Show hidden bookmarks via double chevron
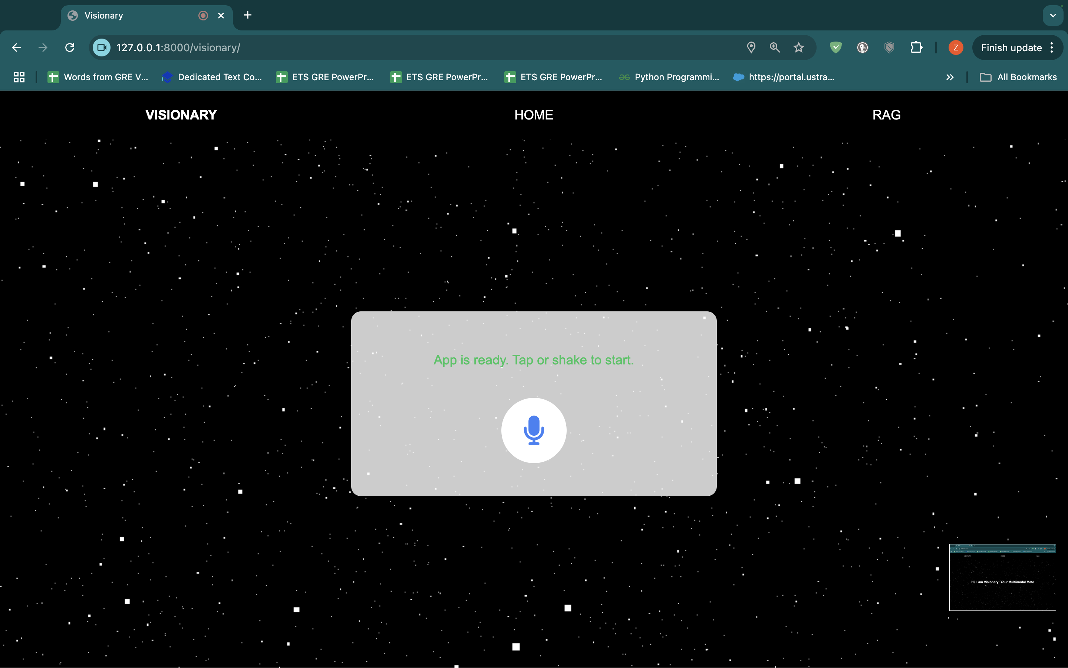 (950, 77)
